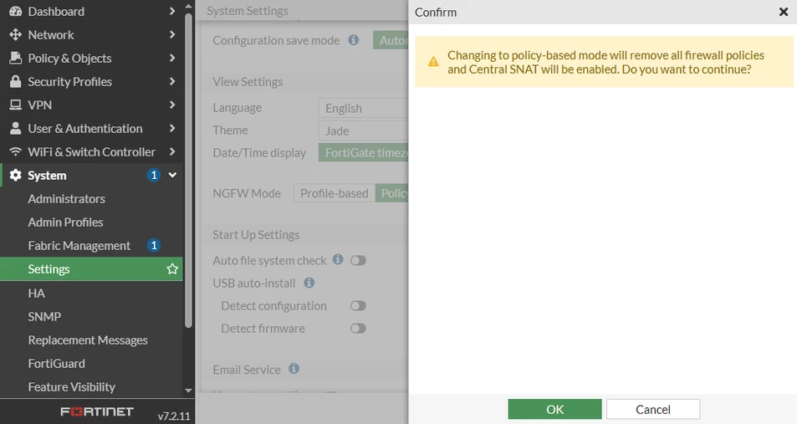Open Admin Profiles menu item
The height and width of the screenshot is (424, 797).
click(65, 222)
